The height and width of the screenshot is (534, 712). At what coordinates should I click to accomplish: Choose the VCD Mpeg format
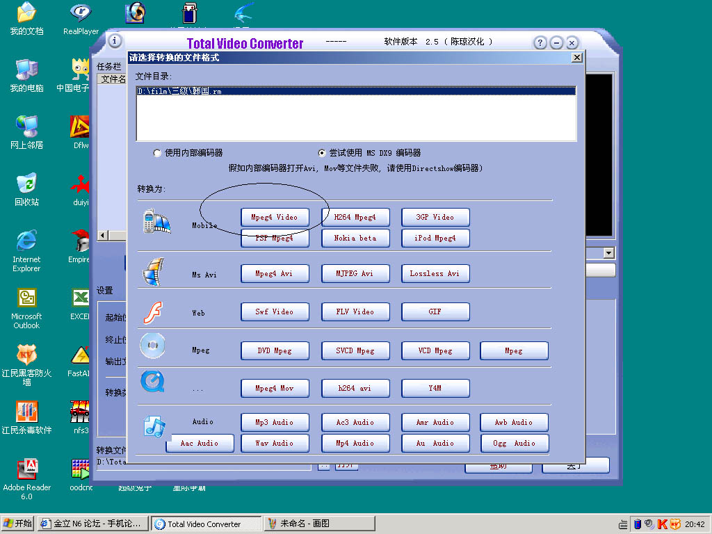[435, 351]
